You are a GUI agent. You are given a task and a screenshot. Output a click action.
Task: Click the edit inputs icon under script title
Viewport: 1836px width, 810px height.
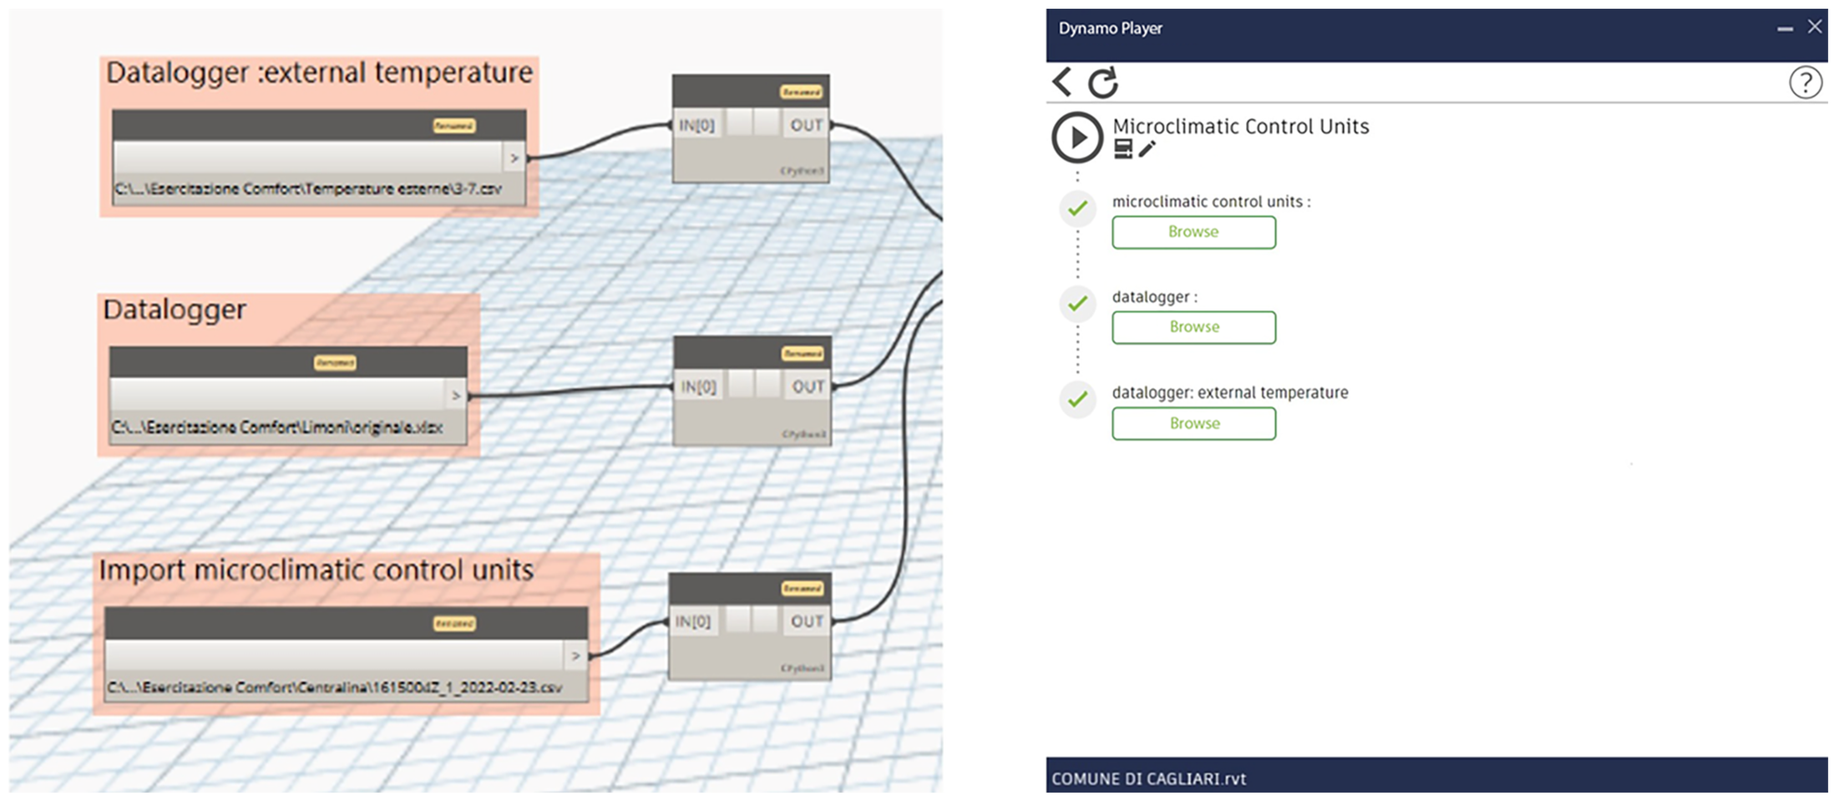(1122, 149)
